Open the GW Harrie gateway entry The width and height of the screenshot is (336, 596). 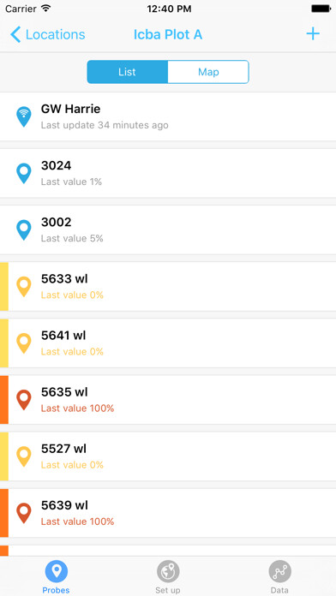tap(168, 116)
